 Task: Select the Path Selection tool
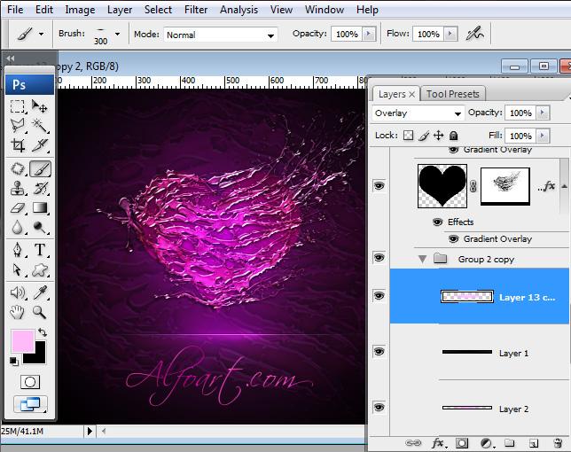(18, 269)
